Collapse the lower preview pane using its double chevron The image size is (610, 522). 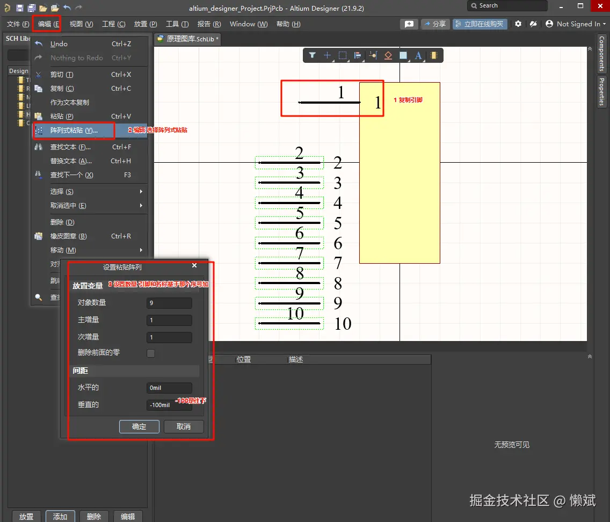(590, 356)
